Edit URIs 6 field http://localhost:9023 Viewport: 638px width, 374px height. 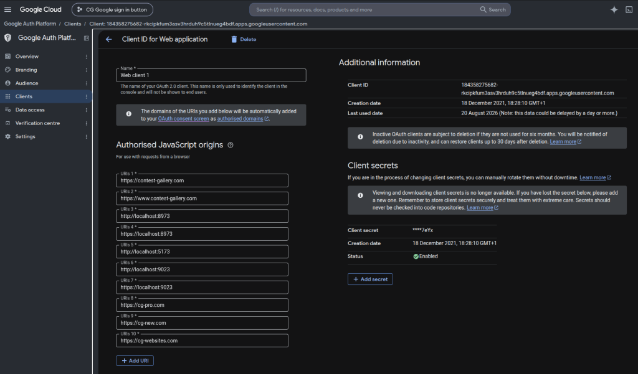pyautogui.click(x=202, y=269)
